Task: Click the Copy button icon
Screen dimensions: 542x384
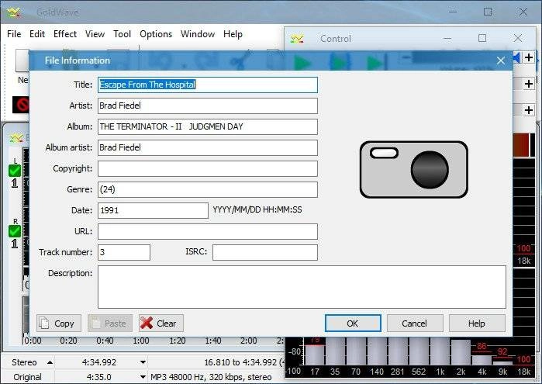Action: (x=44, y=323)
